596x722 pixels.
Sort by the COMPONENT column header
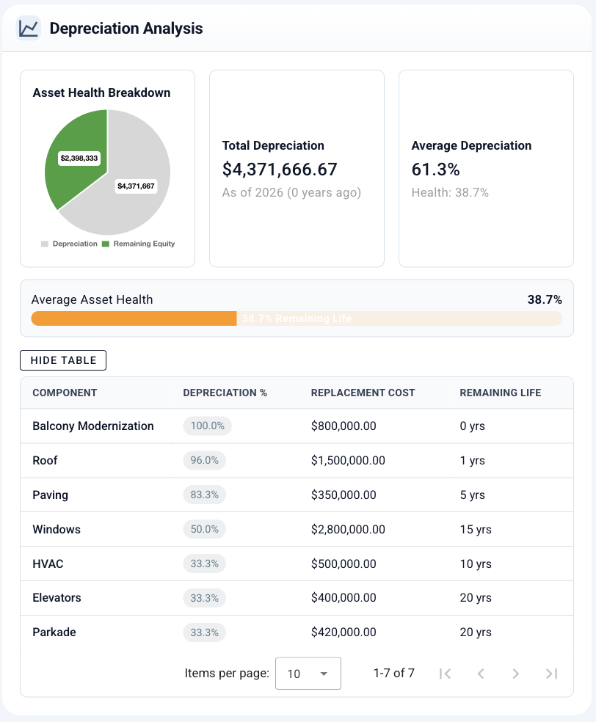pos(65,393)
